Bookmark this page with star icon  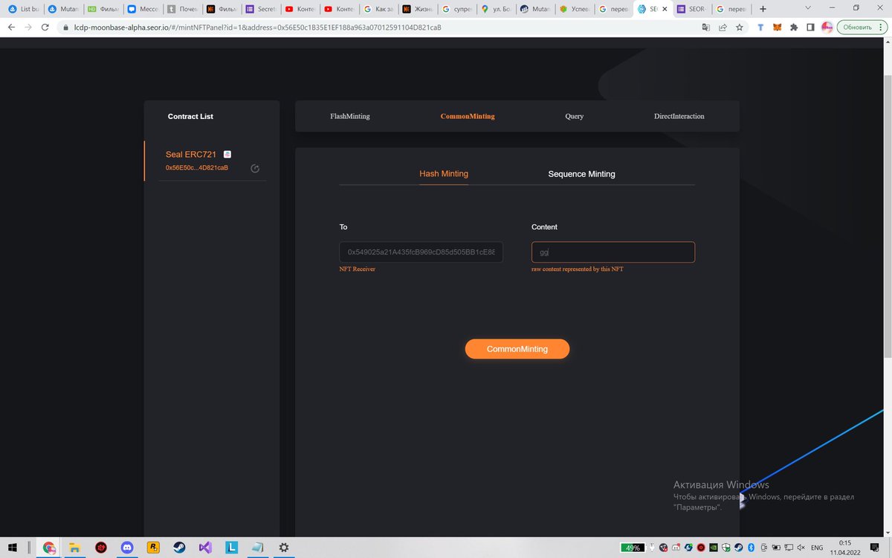[x=739, y=27]
